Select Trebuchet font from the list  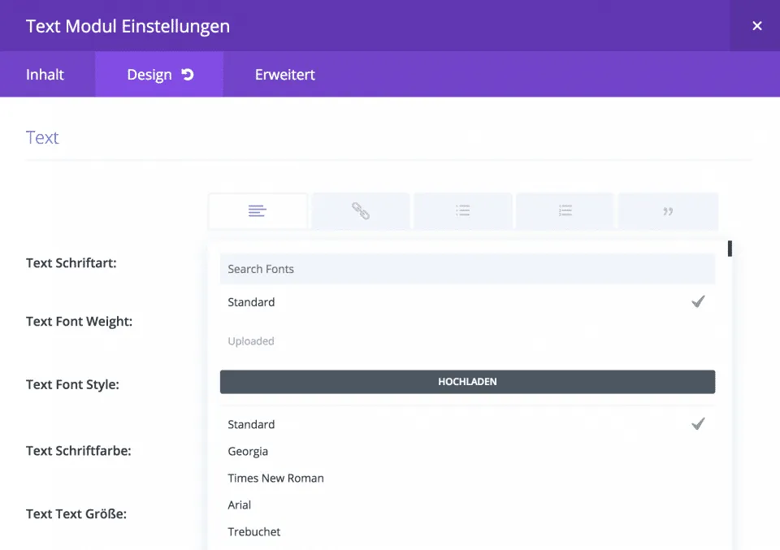tap(254, 531)
